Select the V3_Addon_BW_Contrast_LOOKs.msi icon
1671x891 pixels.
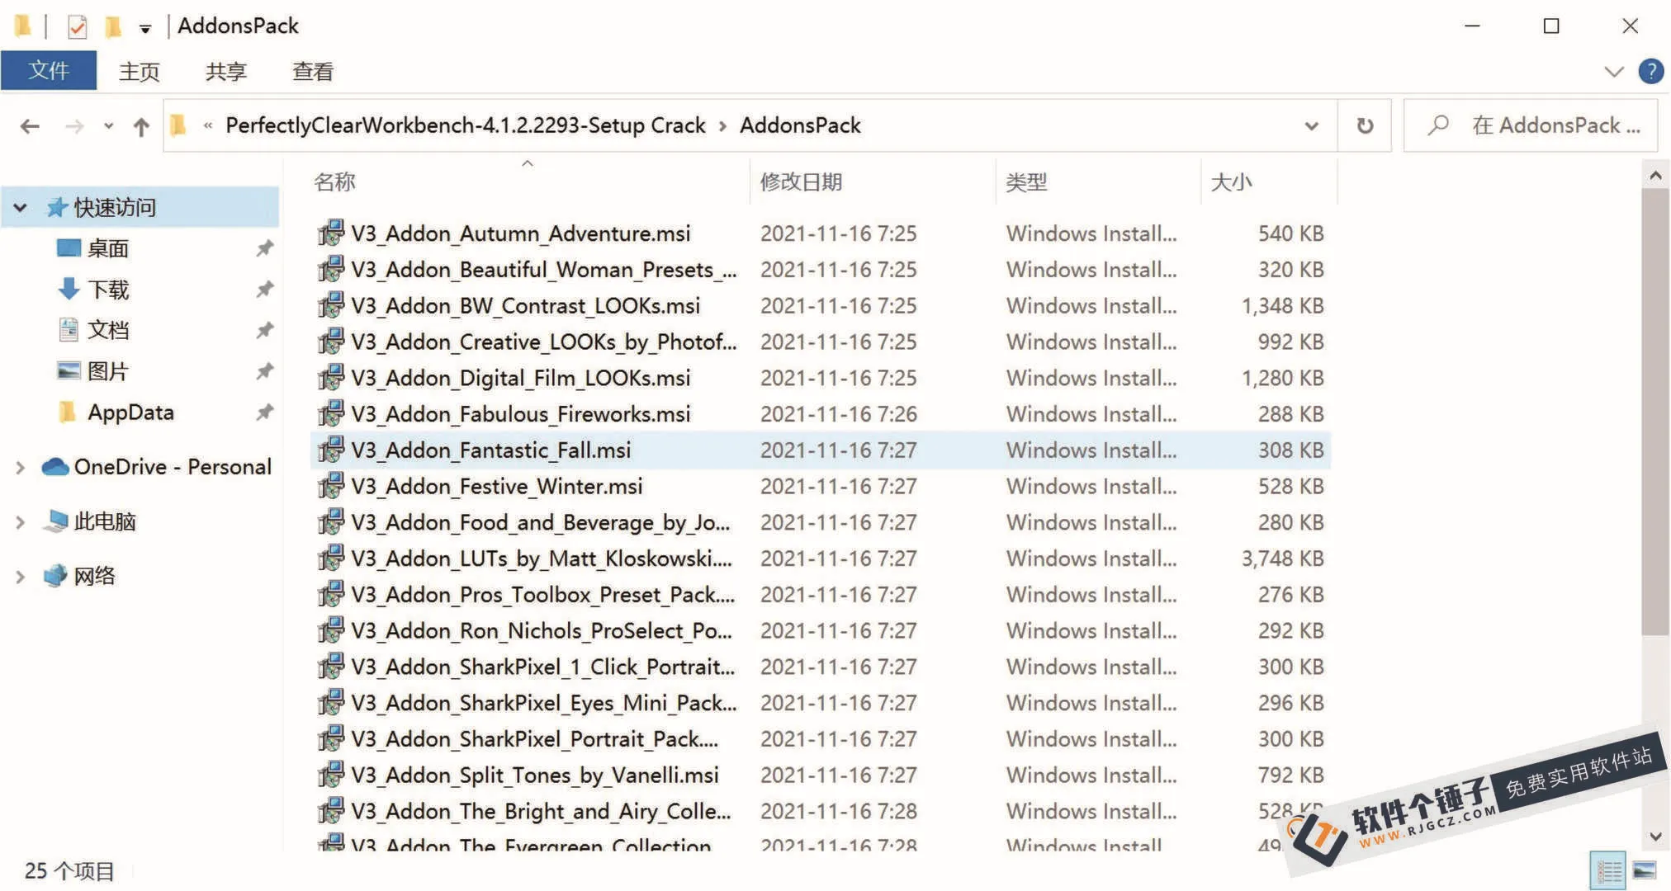[331, 305]
